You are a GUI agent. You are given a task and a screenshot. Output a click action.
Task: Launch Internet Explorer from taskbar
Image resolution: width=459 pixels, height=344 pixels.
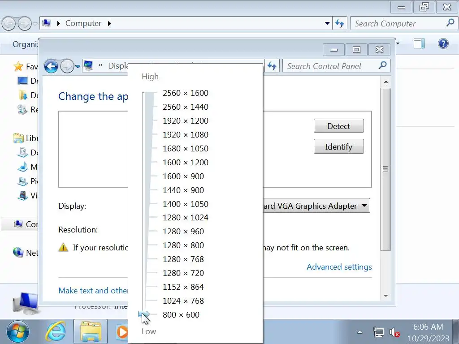[55, 332]
